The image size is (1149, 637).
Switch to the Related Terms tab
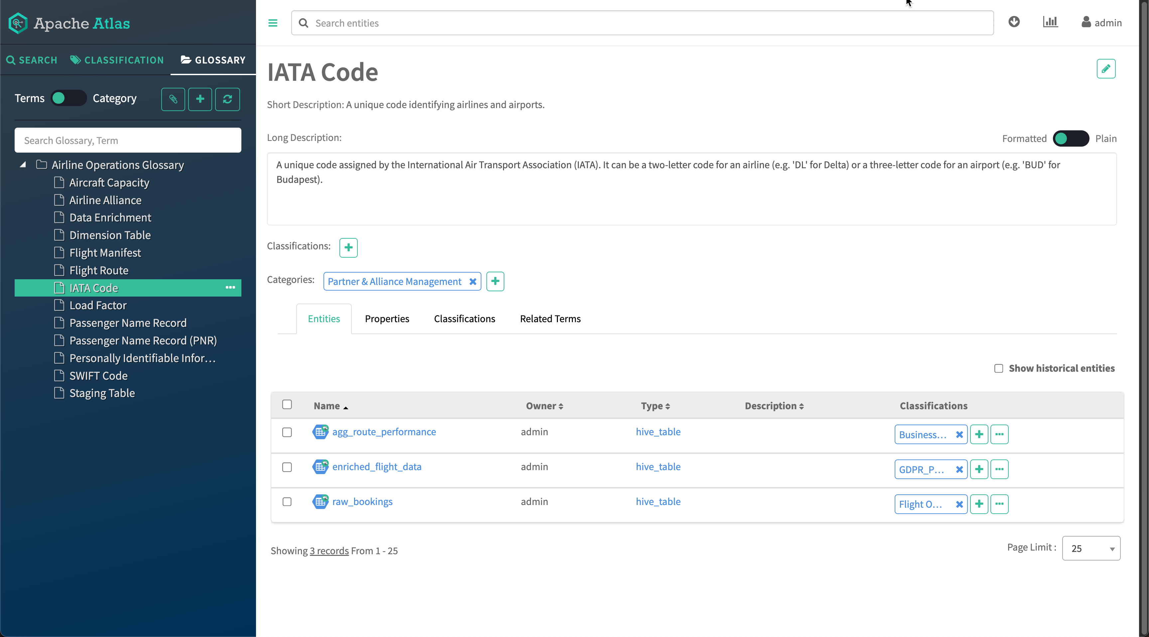tap(550, 319)
